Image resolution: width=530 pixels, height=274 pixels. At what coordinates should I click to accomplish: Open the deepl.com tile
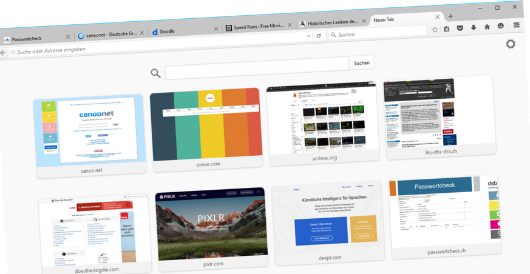pos(328,223)
